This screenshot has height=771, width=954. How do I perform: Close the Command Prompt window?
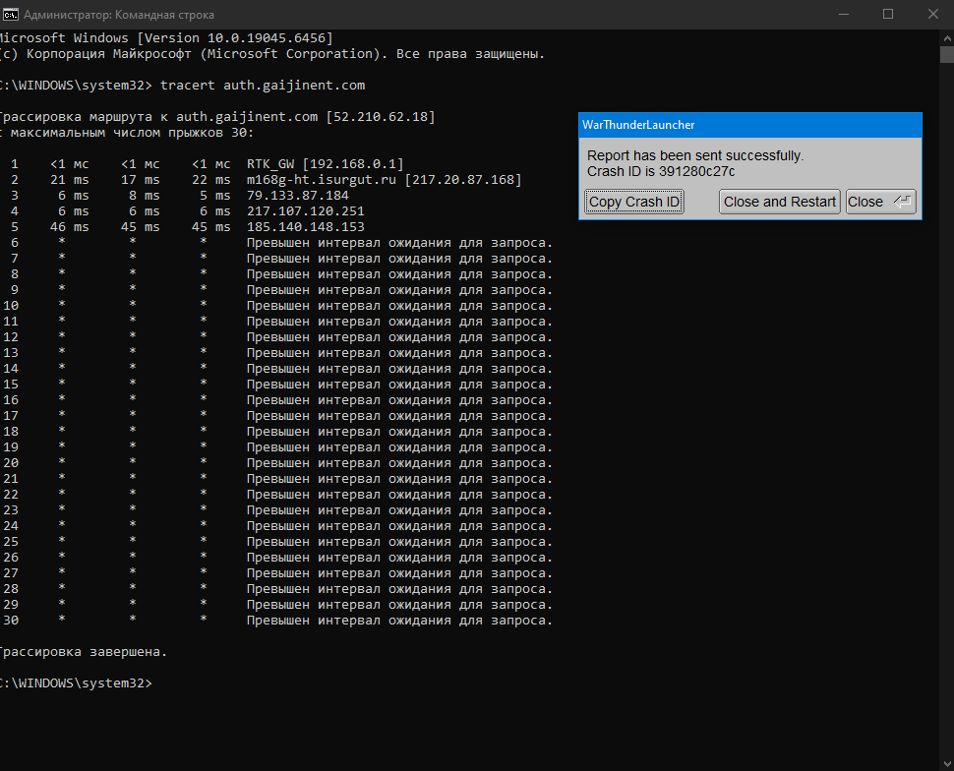933,14
